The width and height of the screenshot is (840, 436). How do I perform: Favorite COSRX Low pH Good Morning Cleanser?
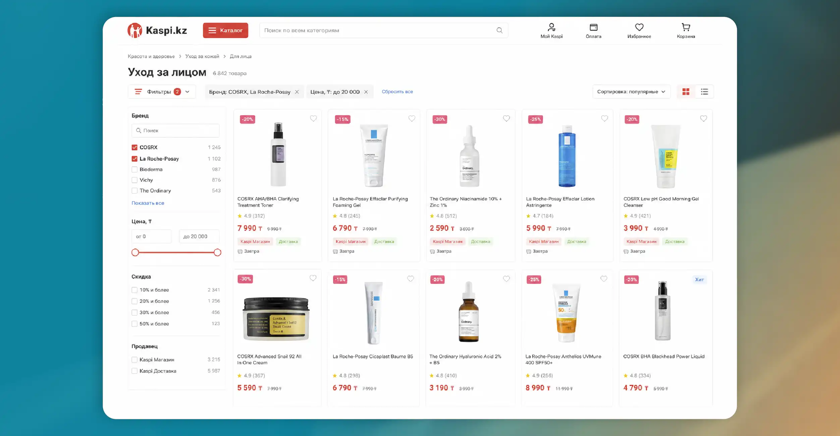tap(703, 119)
